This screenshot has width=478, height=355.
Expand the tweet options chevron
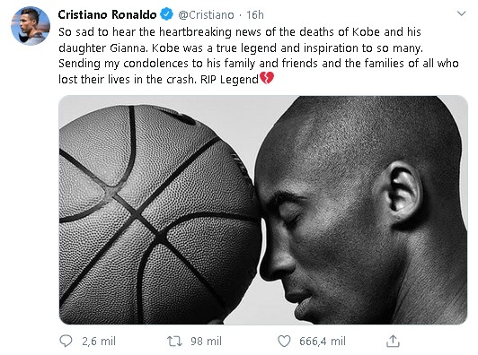pyautogui.click(x=462, y=13)
